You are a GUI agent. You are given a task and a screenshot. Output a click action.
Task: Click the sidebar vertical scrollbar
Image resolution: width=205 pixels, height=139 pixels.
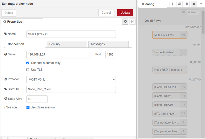[203, 22]
